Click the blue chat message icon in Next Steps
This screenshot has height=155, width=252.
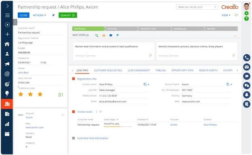pyautogui.click(x=111, y=36)
